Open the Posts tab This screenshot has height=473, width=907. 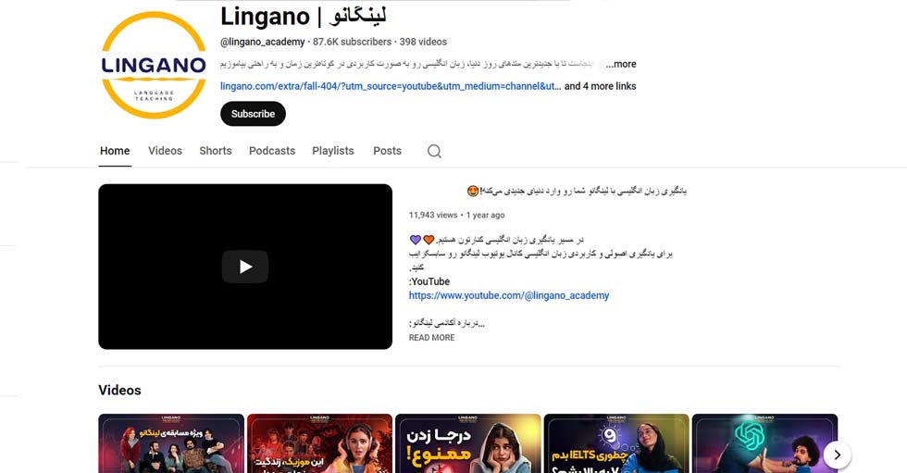[x=387, y=151]
